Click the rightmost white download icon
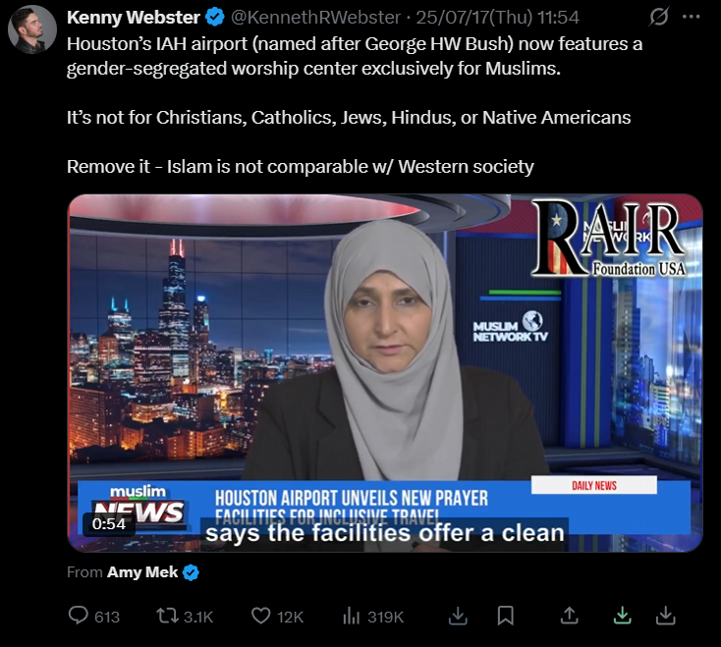Viewport: 721px width, 647px height. tap(665, 616)
